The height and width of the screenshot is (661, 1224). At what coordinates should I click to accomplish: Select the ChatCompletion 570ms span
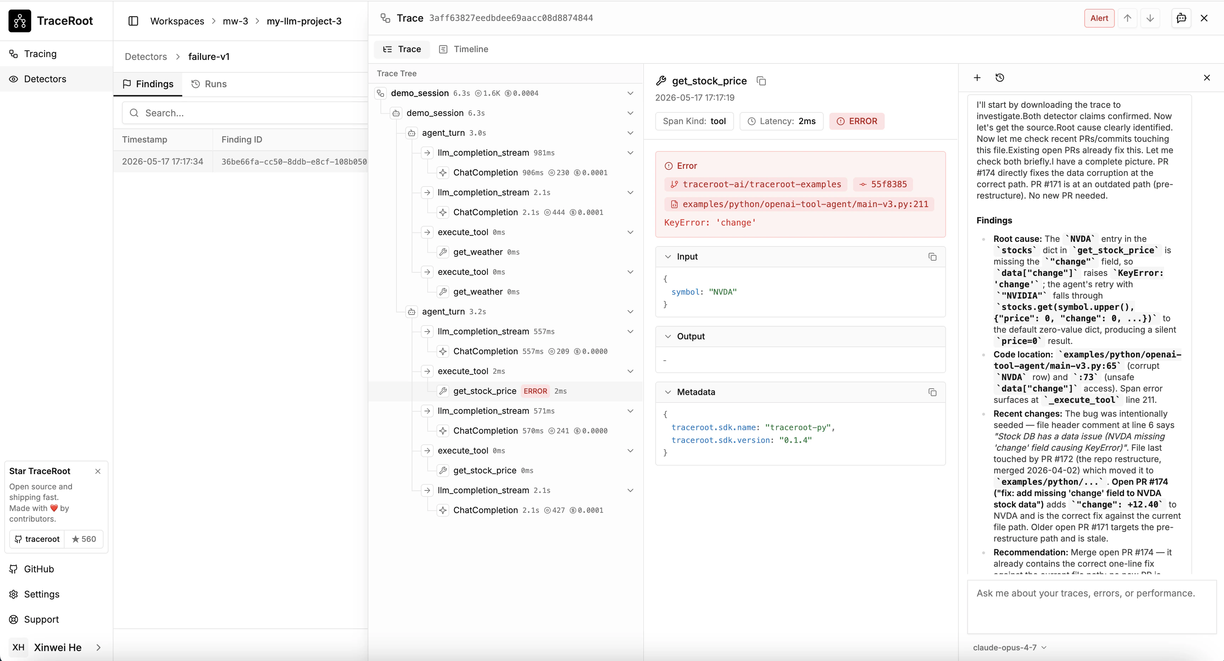click(x=506, y=431)
